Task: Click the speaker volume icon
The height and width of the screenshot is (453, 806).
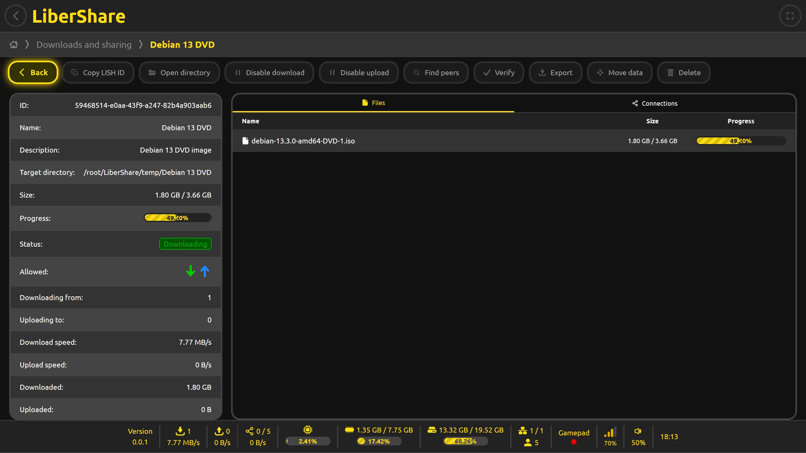Action: click(638, 431)
